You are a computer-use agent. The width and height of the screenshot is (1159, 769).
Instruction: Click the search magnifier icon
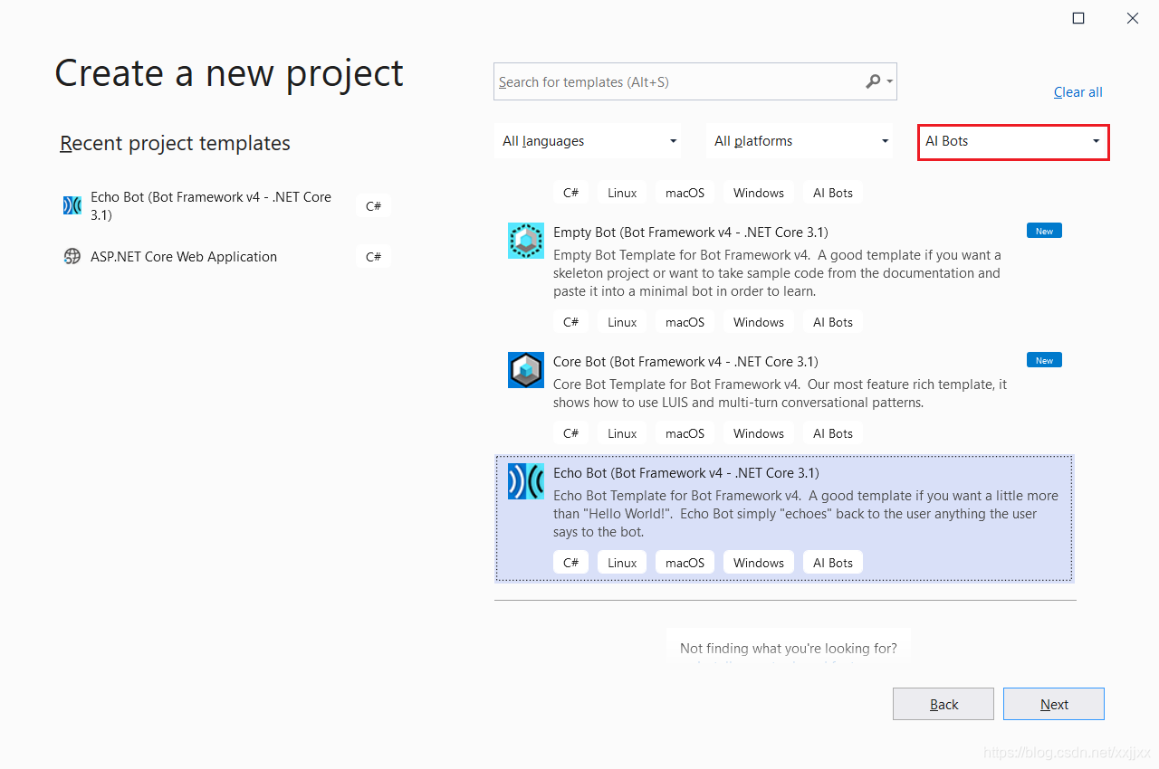pyautogui.click(x=873, y=81)
